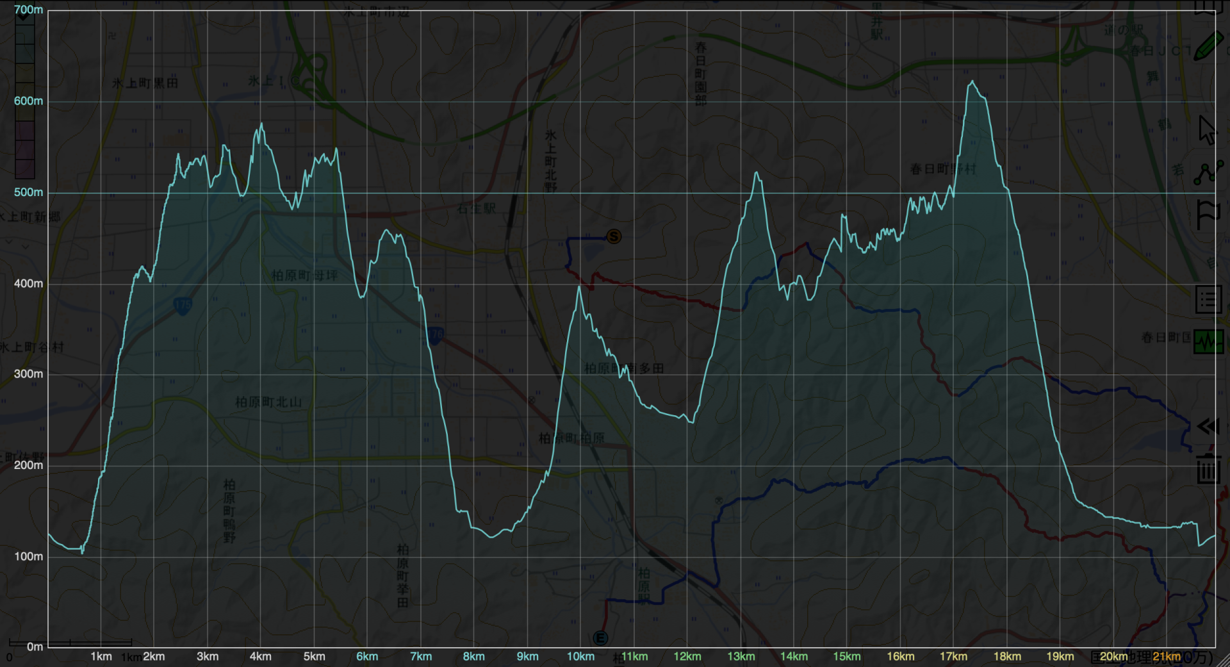Choose the connected-points route tool
This screenshot has width=1230, height=667.
pyautogui.click(x=1208, y=173)
